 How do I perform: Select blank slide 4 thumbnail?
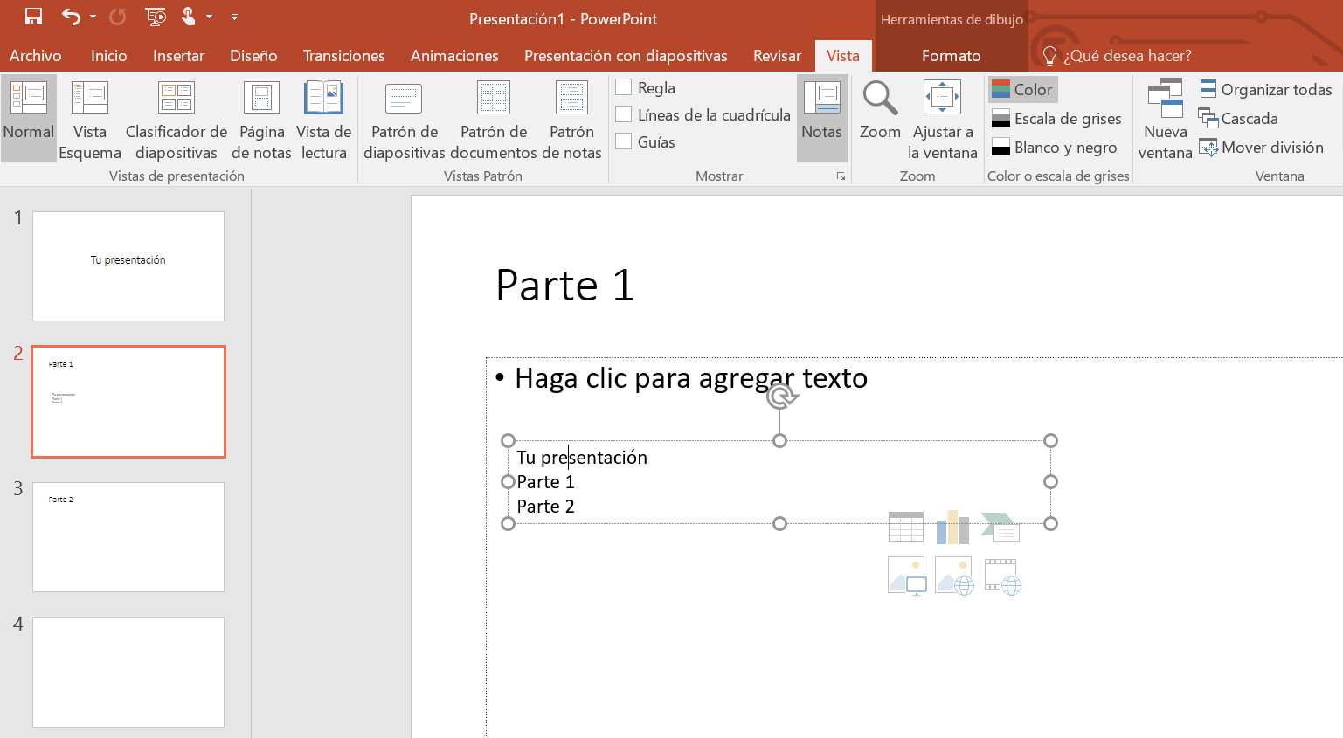point(128,672)
